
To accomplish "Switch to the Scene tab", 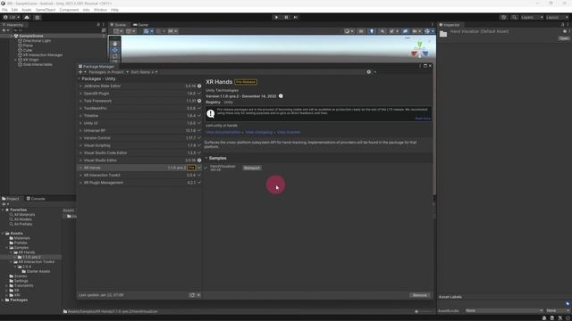I will [118, 25].
